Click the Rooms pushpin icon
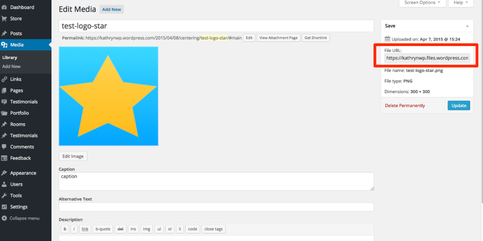483x241 pixels. 4,124
